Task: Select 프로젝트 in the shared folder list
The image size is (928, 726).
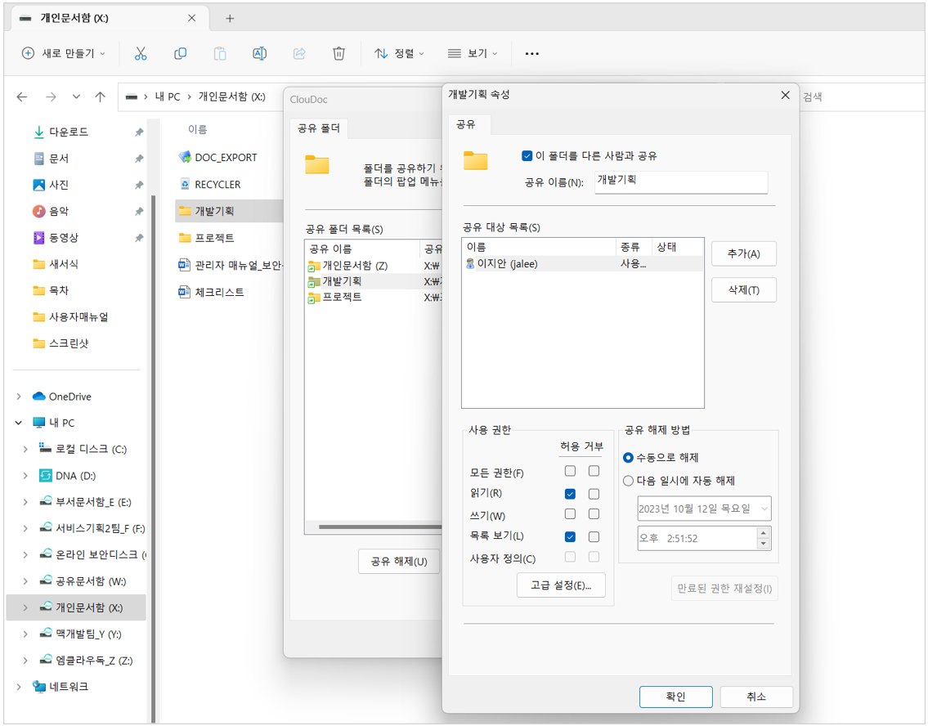Action: [x=342, y=297]
